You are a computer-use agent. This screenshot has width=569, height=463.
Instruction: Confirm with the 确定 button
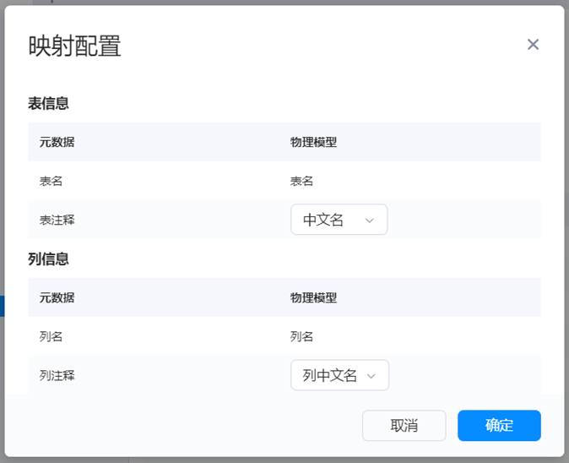[x=499, y=425]
